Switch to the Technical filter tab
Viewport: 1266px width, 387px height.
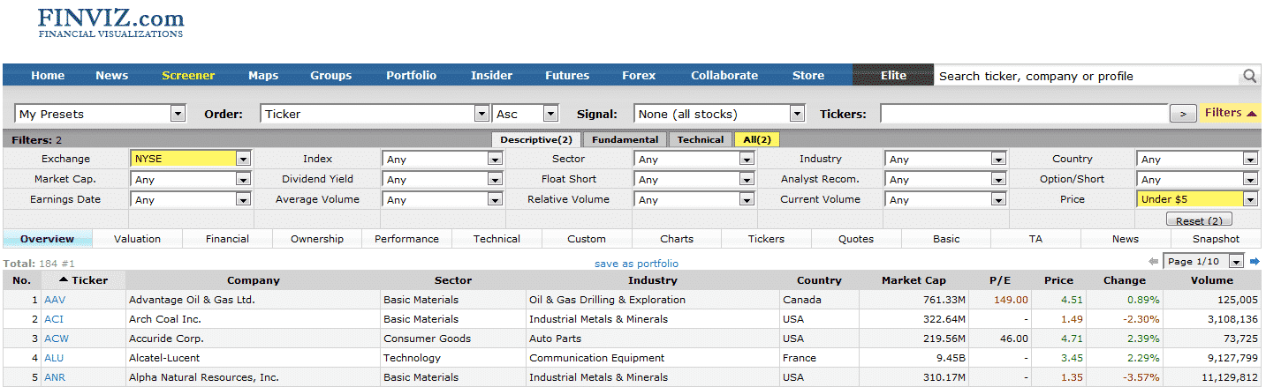[x=701, y=139]
